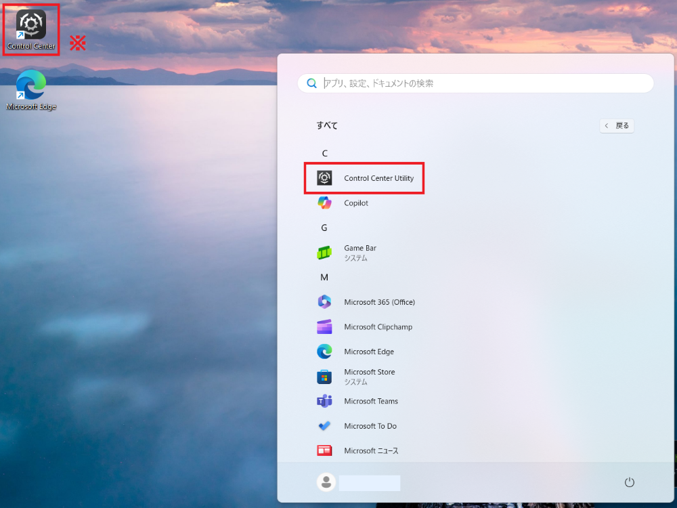Click the Microsoft ニュース news icon
Image resolution: width=677 pixels, height=508 pixels.
(324, 450)
